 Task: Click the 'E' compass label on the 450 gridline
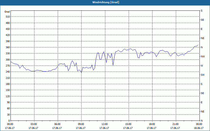coord(202,29)
